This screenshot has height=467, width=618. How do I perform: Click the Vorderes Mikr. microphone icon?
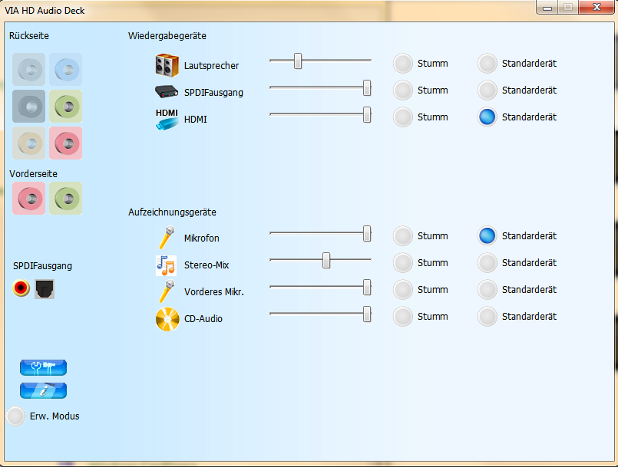(167, 291)
